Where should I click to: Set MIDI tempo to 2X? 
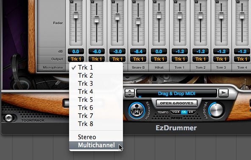[x=191, y=112]
